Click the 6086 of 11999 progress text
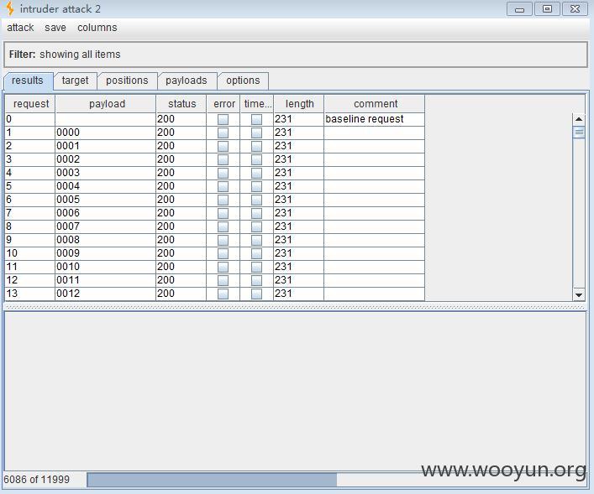 pos(37,480)
